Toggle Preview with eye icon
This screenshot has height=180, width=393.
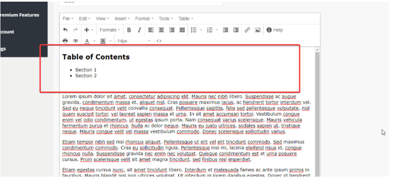pos(76,41)
